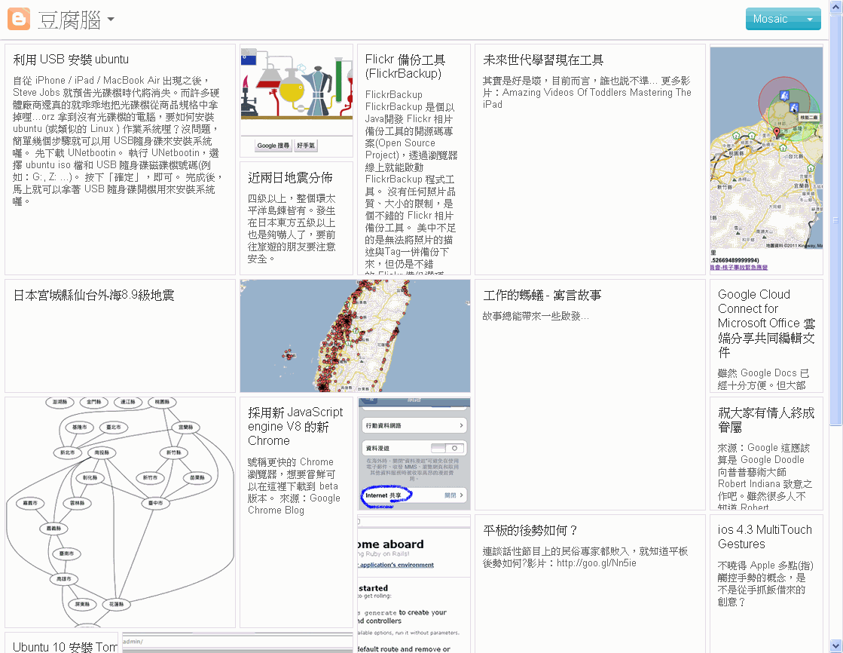Screen dimensions: 843x653
Task: Open the Mosaic view dropdown
Action: 783,19
